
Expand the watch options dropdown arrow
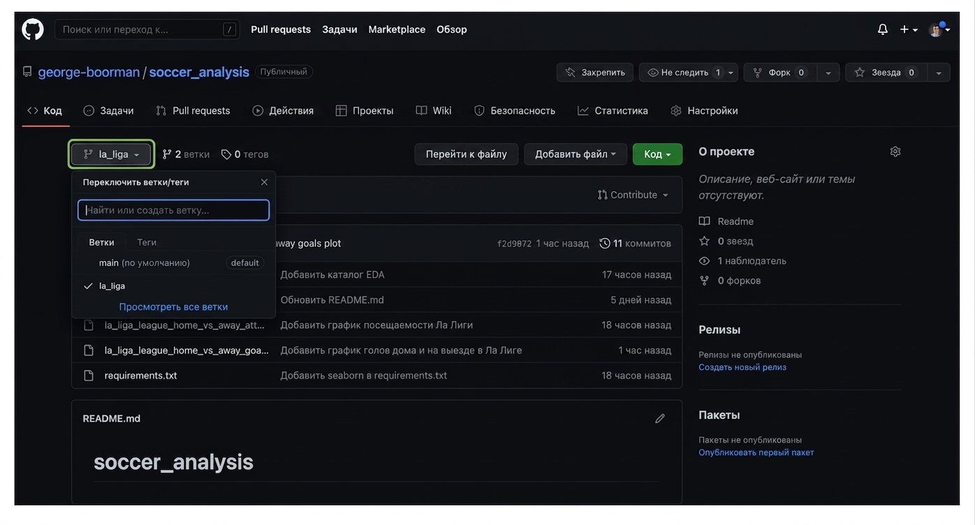pyautogui.click(x=731, y=73)
